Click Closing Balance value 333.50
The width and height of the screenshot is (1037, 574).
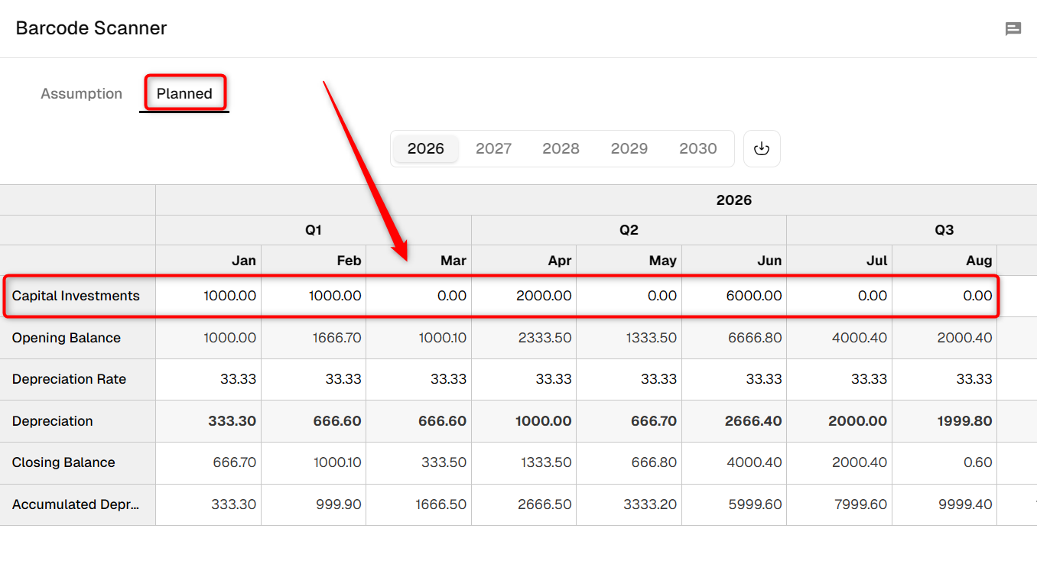click(444, 462)
